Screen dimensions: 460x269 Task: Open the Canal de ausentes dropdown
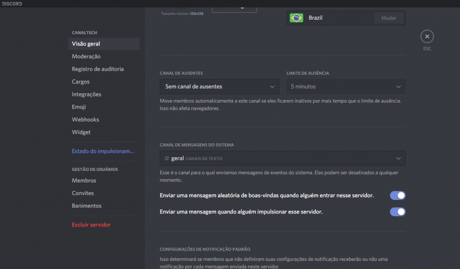coord(219,87)
